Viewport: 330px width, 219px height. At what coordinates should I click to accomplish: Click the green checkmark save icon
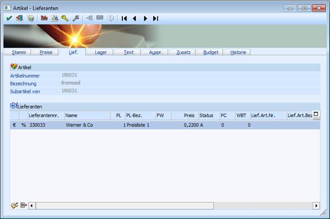click(9, 18)
